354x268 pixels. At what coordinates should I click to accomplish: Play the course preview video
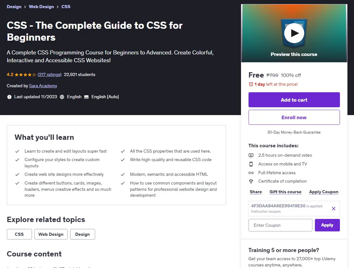(x=294, y=33)
